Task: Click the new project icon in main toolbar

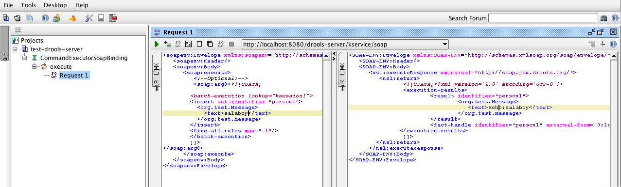Action: pyautogui.click(x=5, y=18)
